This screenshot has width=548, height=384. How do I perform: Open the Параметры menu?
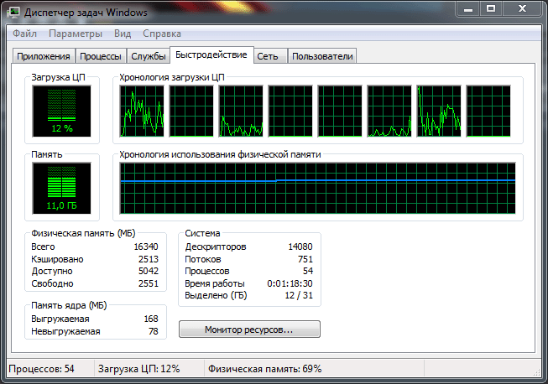[76, 34]
